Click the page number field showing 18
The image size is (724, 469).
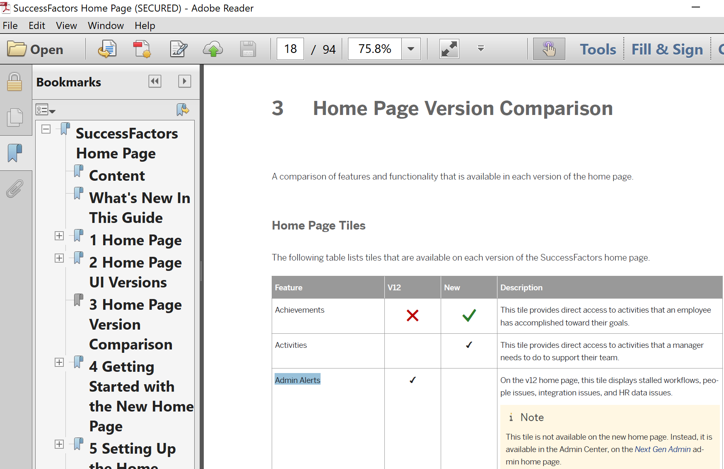(x=290, y=49)
